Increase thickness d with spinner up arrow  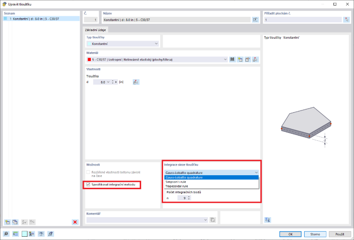pyautogui.click(x=113, y=81)
